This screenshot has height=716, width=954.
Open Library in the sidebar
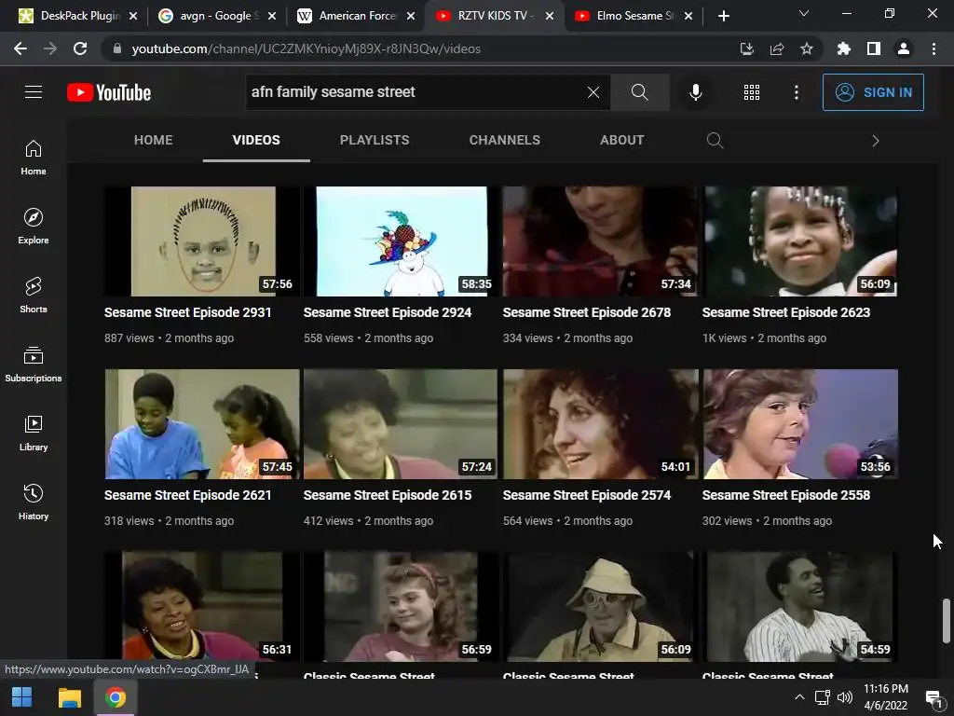coord(34,433)
